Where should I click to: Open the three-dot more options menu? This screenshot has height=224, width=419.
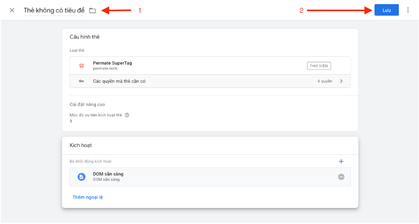pos(408,10)
